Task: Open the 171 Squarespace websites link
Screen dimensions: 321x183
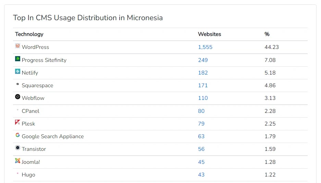Action: pyautogui.click(x=203, y=86)
